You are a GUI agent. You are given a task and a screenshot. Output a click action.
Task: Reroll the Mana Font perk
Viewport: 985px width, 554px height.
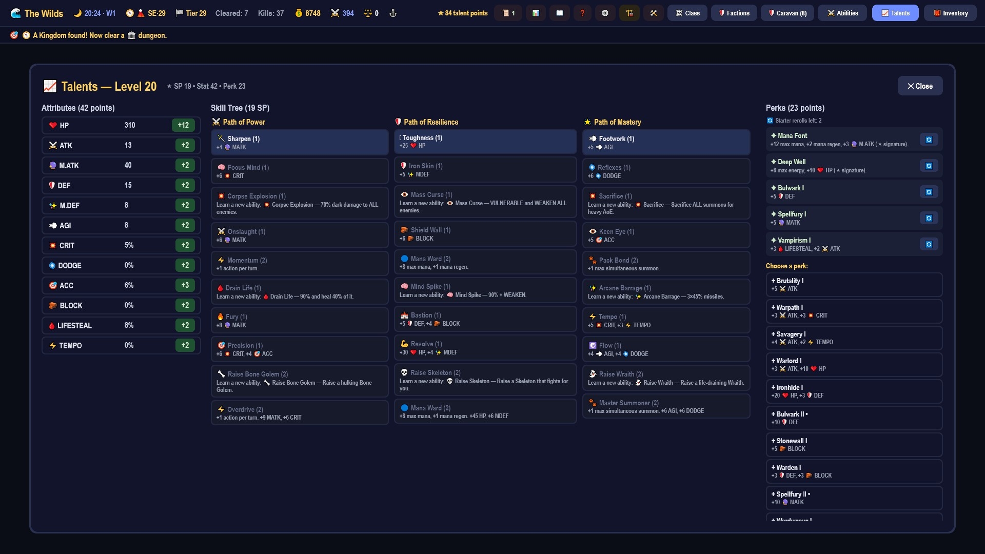pos(929,140)
